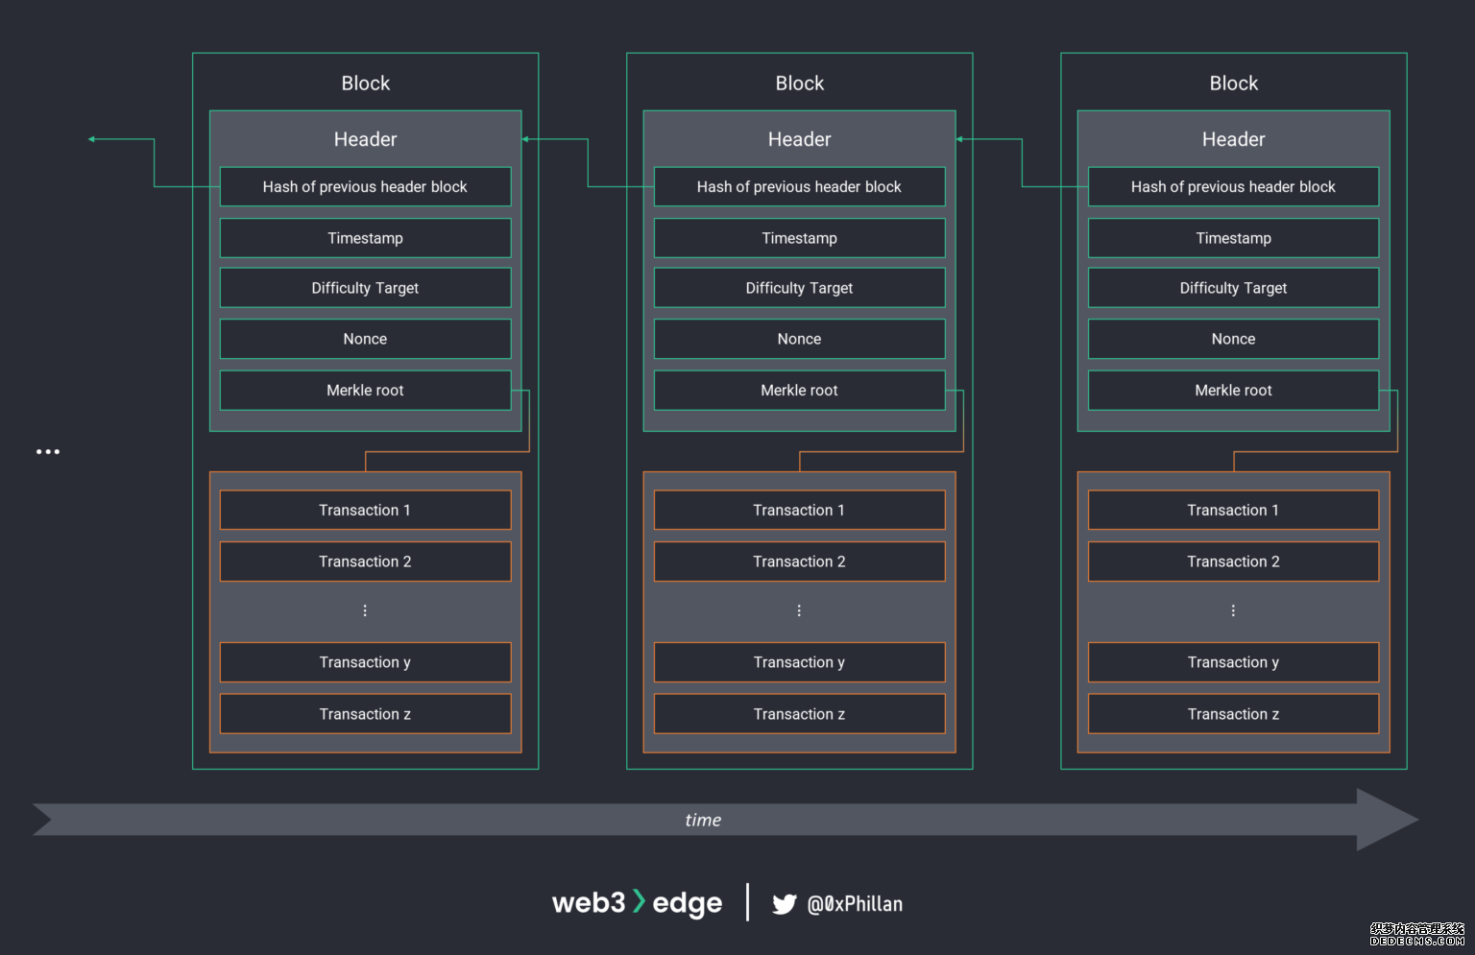This screenshot has width=1475, height=955.
Task: Click Merkle root in the leftmost block
Action: click(366, 391)
